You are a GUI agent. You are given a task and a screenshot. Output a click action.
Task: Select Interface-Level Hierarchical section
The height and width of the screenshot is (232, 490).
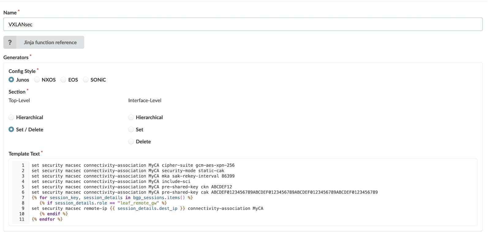coord(131,117)
